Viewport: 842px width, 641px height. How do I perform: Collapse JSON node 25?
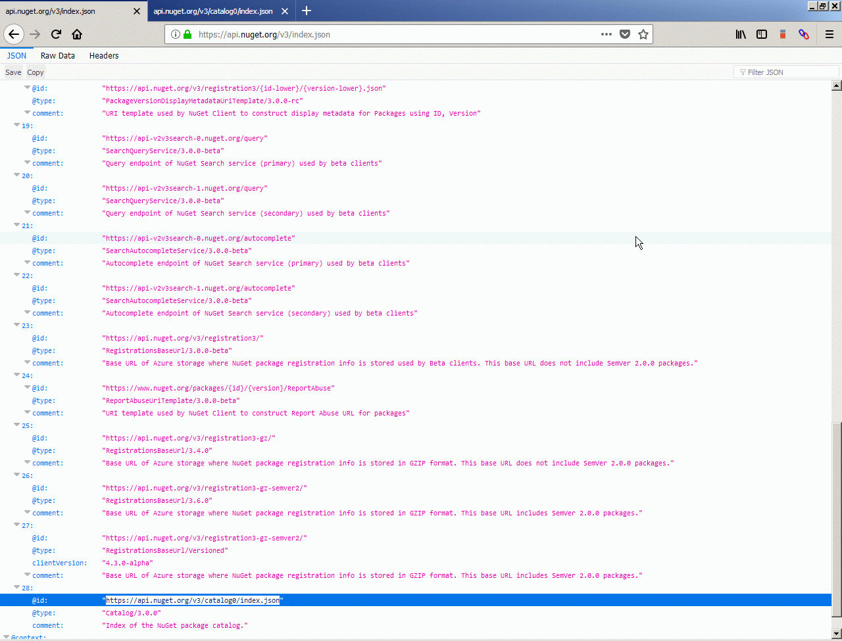point(17,425)
